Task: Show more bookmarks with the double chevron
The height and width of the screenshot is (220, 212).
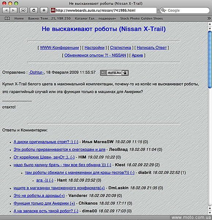Action: tap(209, 18)
